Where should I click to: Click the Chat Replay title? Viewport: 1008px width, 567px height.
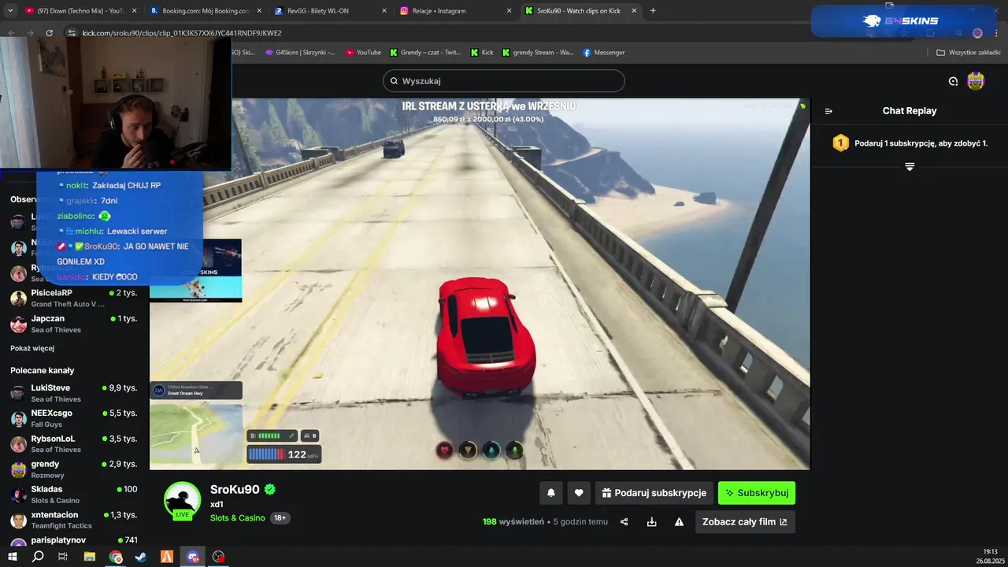910,111
